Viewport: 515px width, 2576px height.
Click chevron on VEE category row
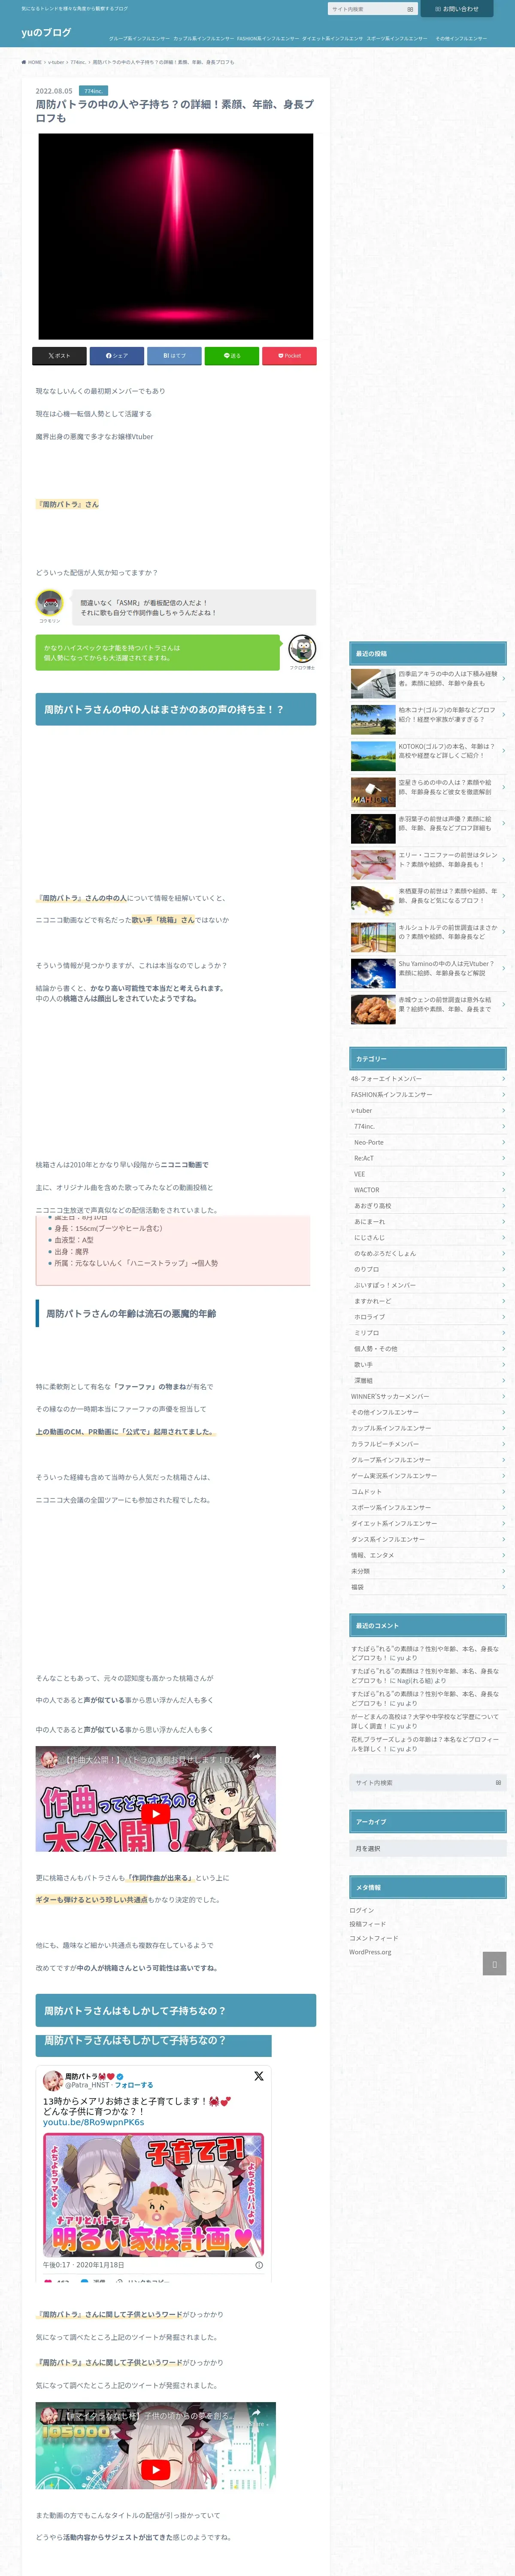coord(503,1174)
